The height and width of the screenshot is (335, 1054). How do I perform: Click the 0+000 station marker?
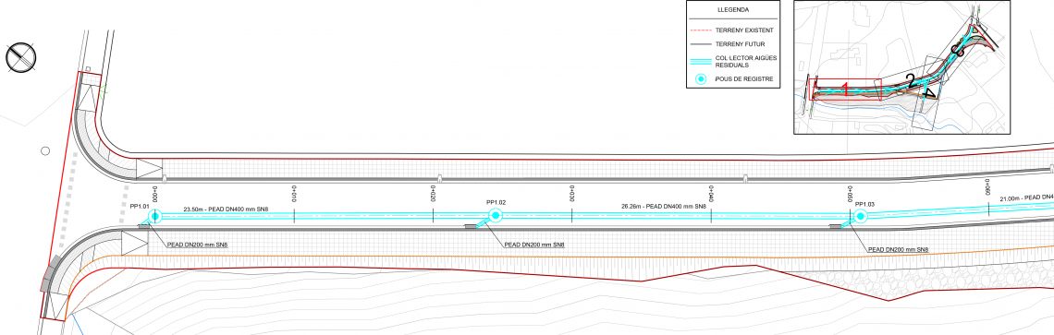pos(155,194)
